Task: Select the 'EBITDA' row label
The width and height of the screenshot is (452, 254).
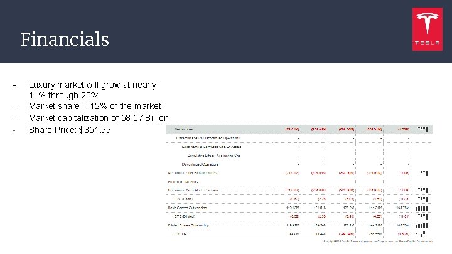Action: 180,234
